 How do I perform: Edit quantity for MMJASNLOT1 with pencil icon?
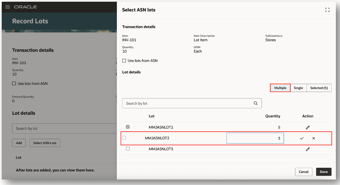coord(308,127)
